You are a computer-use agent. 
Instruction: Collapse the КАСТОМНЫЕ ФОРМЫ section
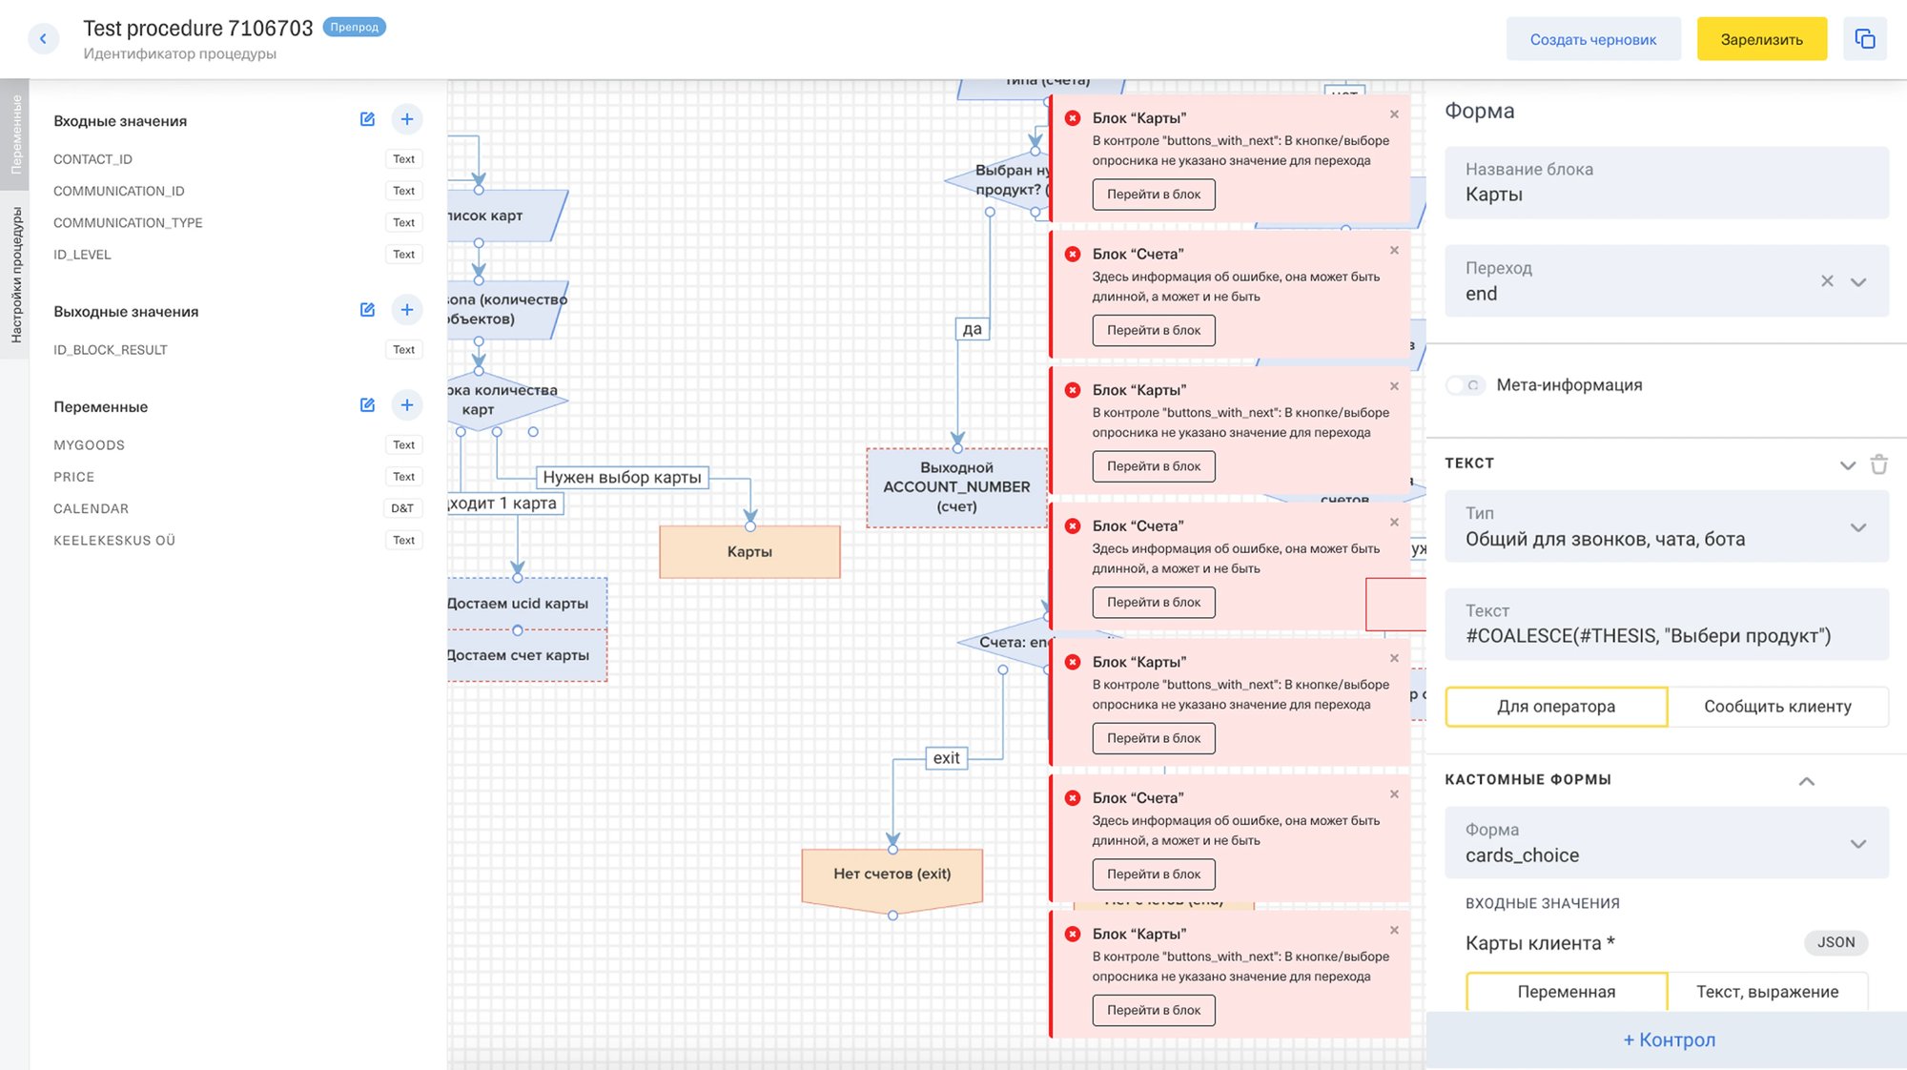click(x=1806, y=781)
